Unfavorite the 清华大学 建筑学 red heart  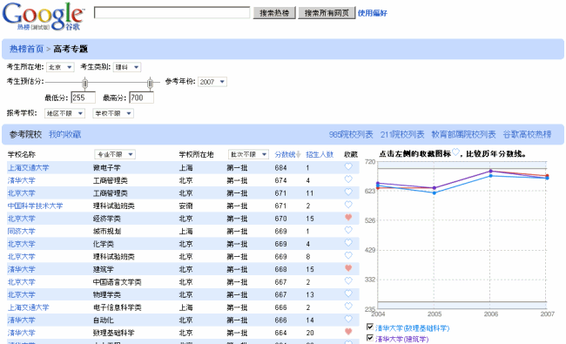[x=348, y=268]
